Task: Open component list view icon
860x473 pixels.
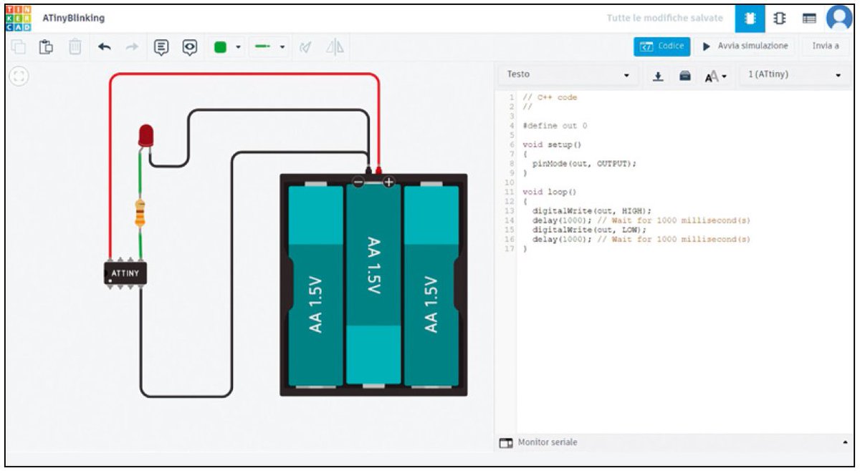Action: [809, 19]
